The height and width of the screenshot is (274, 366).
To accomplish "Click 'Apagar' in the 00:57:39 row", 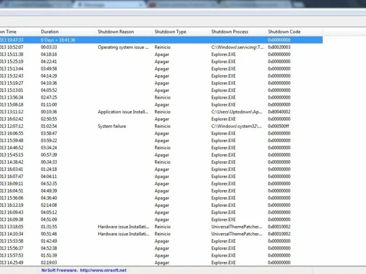I will 162,155.
